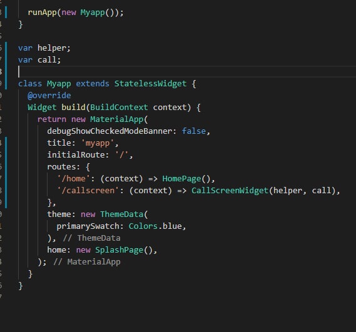Click 'initialRoute' property
This screenshot has height=332, width=356.
pyautogui.click(x=76, y=155)
